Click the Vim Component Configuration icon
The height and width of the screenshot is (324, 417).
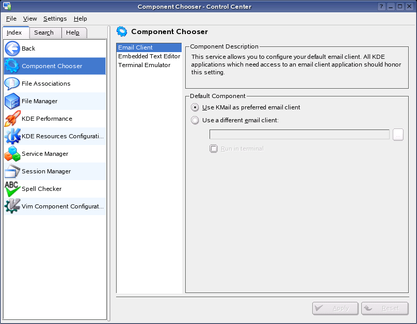pos(12,206)
